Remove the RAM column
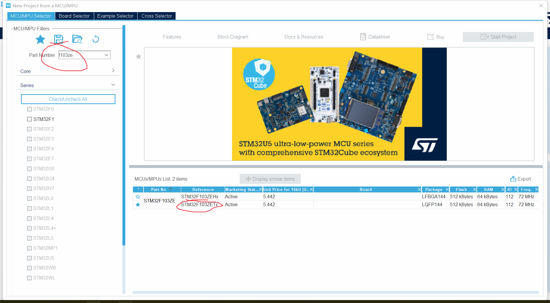 [503, 189]
